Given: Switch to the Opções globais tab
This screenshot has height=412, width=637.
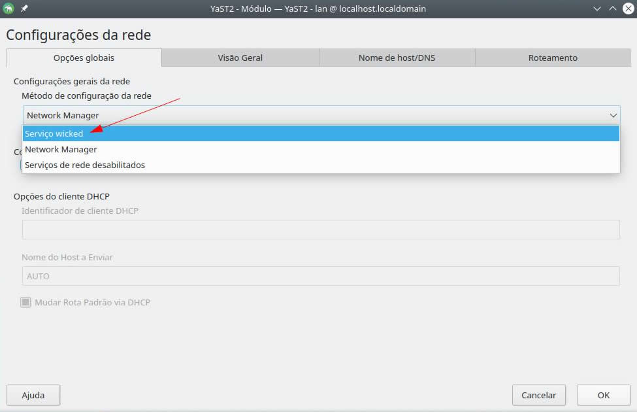Looking at the screenshot, I should click(84, 58).
